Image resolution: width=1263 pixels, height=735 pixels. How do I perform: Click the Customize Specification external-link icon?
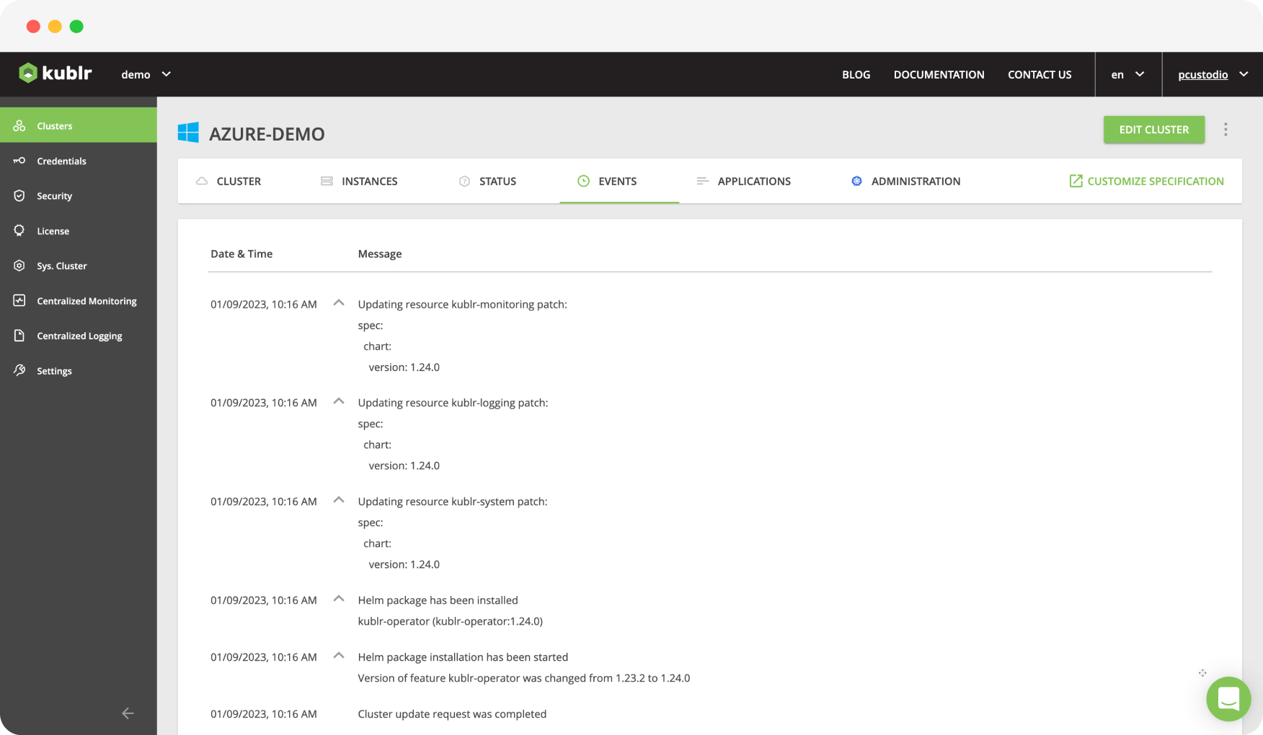tap(1076, 181)
